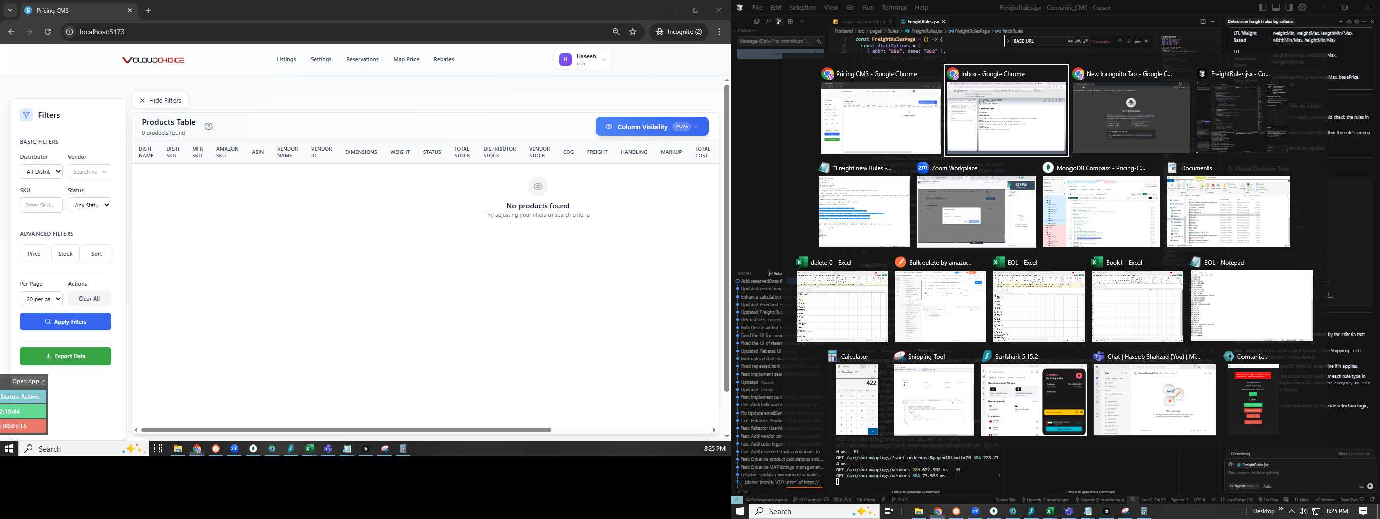Toggle secondary sidebar in Cursor title bar
The image size is (1380, 519).
1289,7
